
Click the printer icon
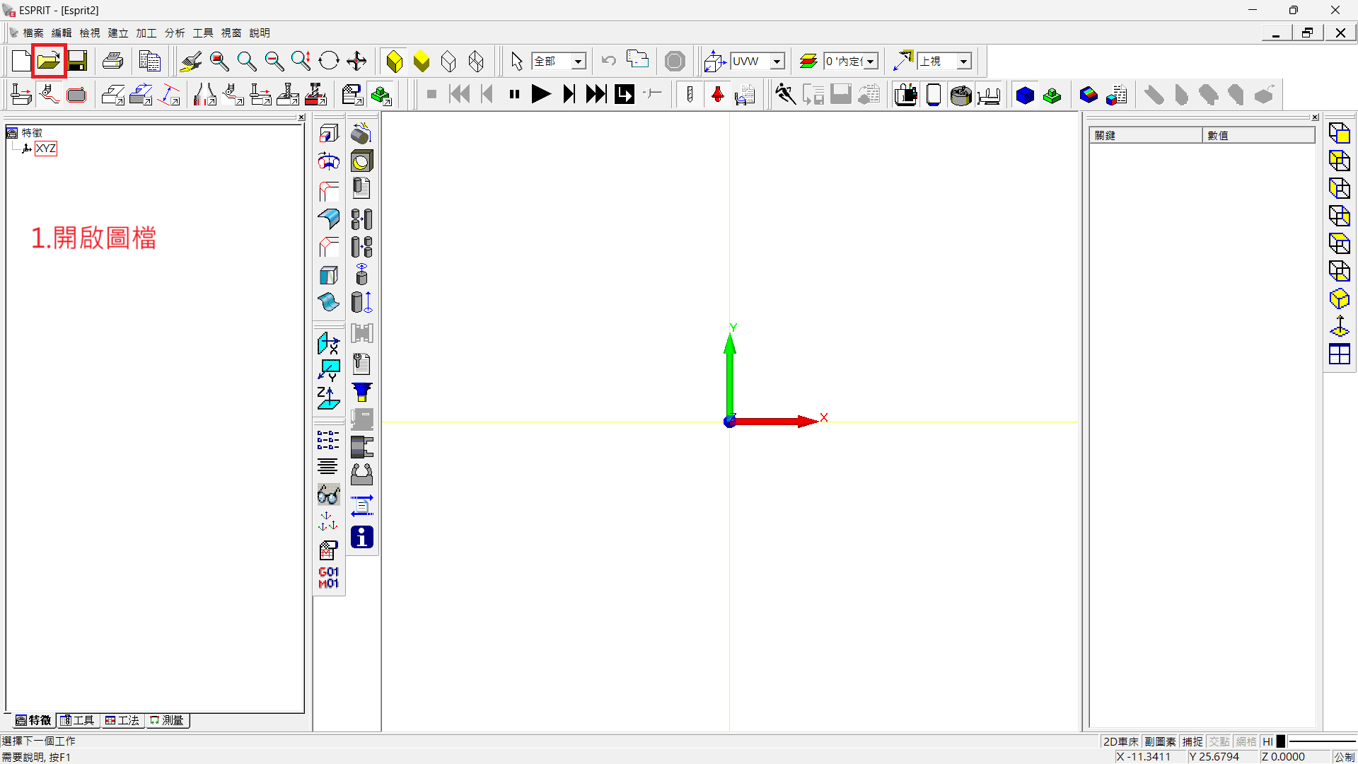click(112, 62)
